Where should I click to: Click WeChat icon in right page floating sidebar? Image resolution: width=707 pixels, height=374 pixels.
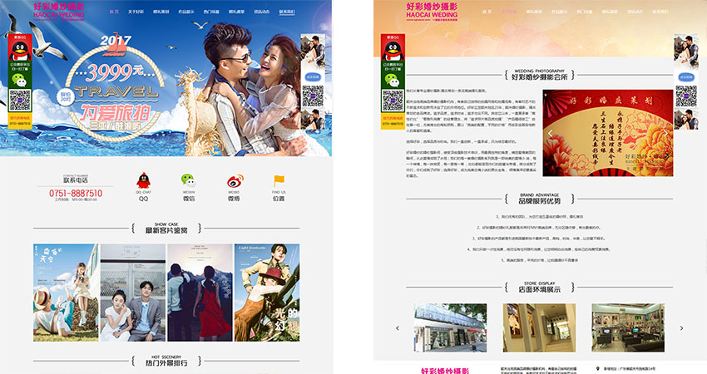coord(393,81)
